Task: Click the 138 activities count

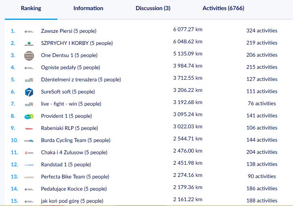Action: click(x=262, y=164)
